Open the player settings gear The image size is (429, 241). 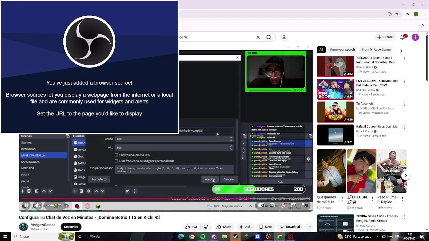(x=283, y=206)
